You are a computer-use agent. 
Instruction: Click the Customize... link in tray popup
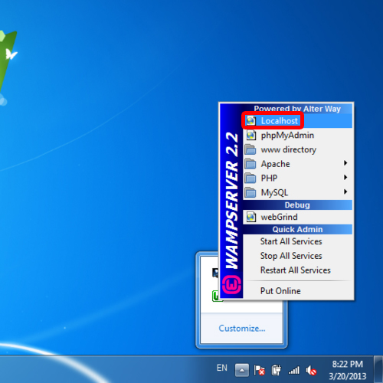[242, 328]
